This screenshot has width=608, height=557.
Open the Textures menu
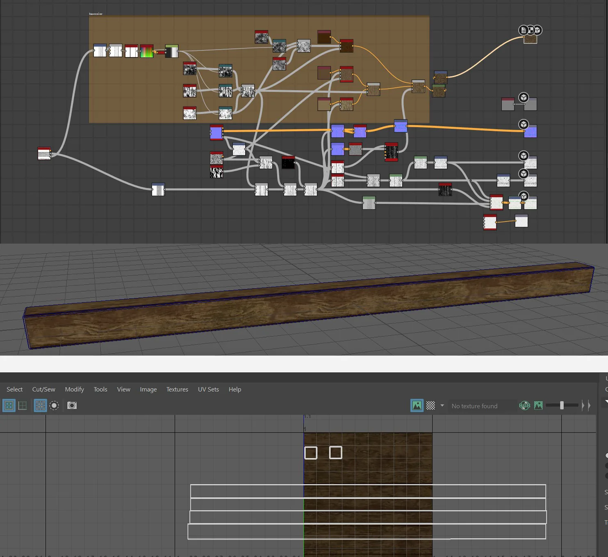coord(177,389)
